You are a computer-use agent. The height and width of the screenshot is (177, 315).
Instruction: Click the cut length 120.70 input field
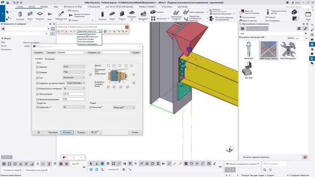tap(74, 94)
